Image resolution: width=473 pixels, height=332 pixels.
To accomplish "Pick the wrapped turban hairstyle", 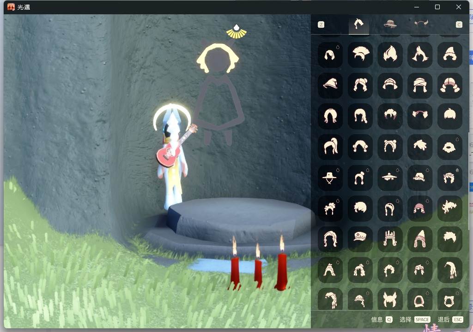I will point(420,85).
